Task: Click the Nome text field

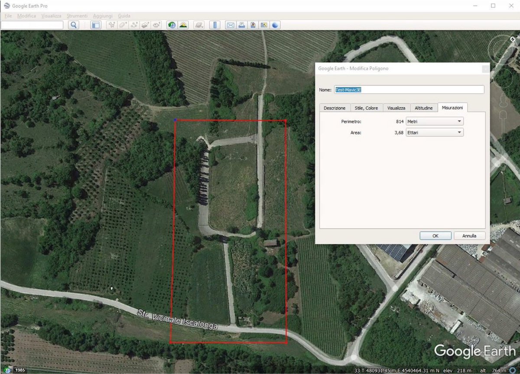Action: [x=409, y=90]
